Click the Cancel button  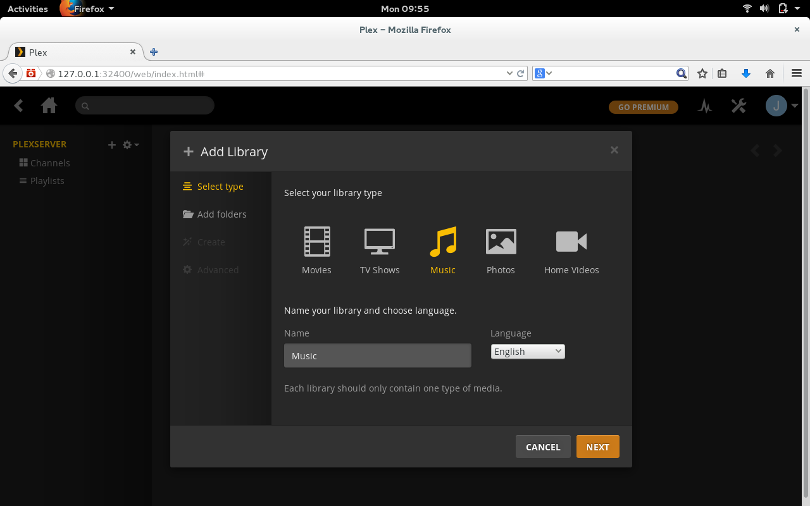point(543,447)
